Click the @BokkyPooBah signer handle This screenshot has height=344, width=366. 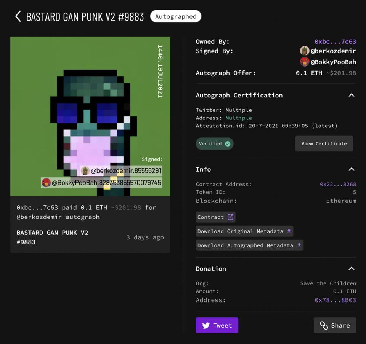[x=333, y=62]
